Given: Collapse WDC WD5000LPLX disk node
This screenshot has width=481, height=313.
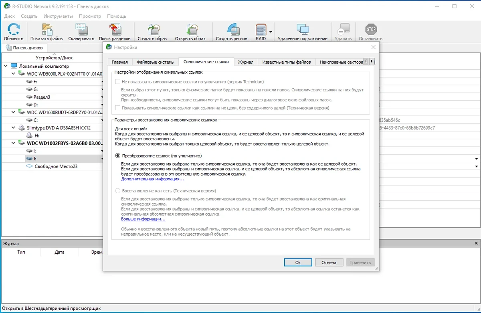Looking at the screenshot, I should 14,74.
